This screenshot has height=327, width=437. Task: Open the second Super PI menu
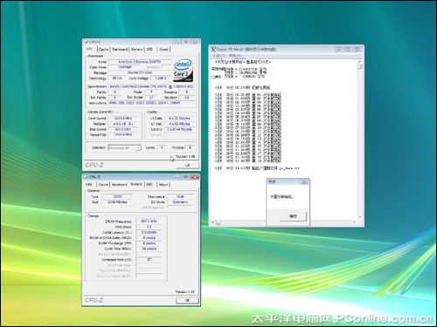pos(235,55)
